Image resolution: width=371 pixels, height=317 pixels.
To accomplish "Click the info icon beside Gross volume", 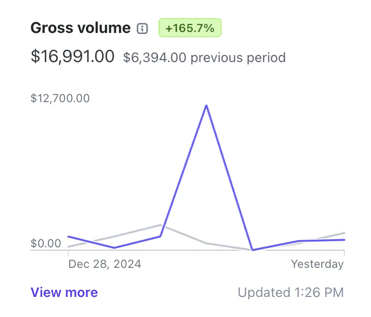I will point(142,28).
